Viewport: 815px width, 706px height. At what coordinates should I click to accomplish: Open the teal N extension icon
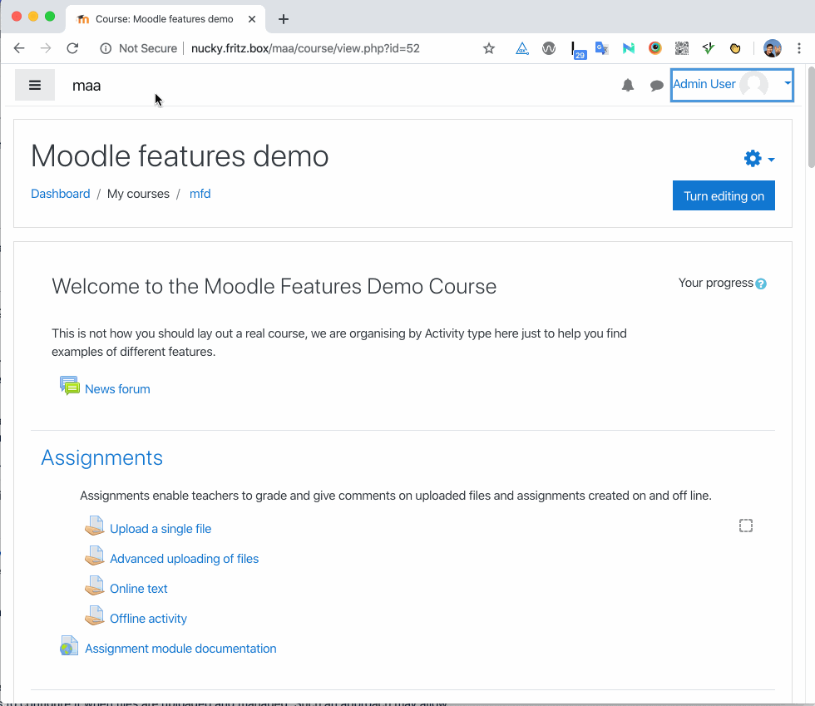coord(629,48)
